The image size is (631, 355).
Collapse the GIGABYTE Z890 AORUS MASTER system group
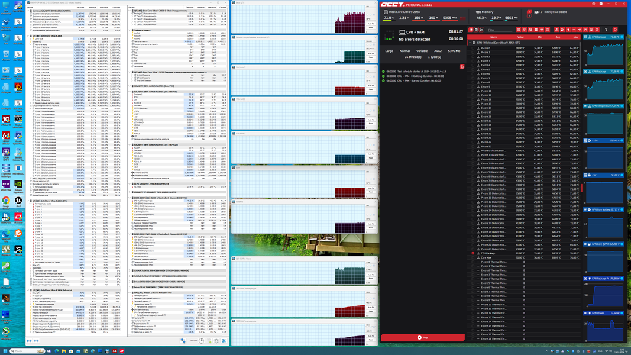pos(29,11)
